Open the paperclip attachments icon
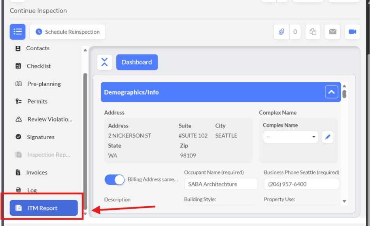This screenshot has height=226, width=370. (x=281, y=32)
